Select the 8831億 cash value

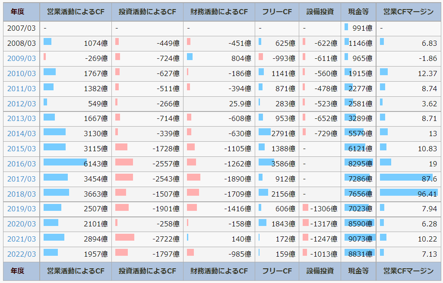(361, 254)
